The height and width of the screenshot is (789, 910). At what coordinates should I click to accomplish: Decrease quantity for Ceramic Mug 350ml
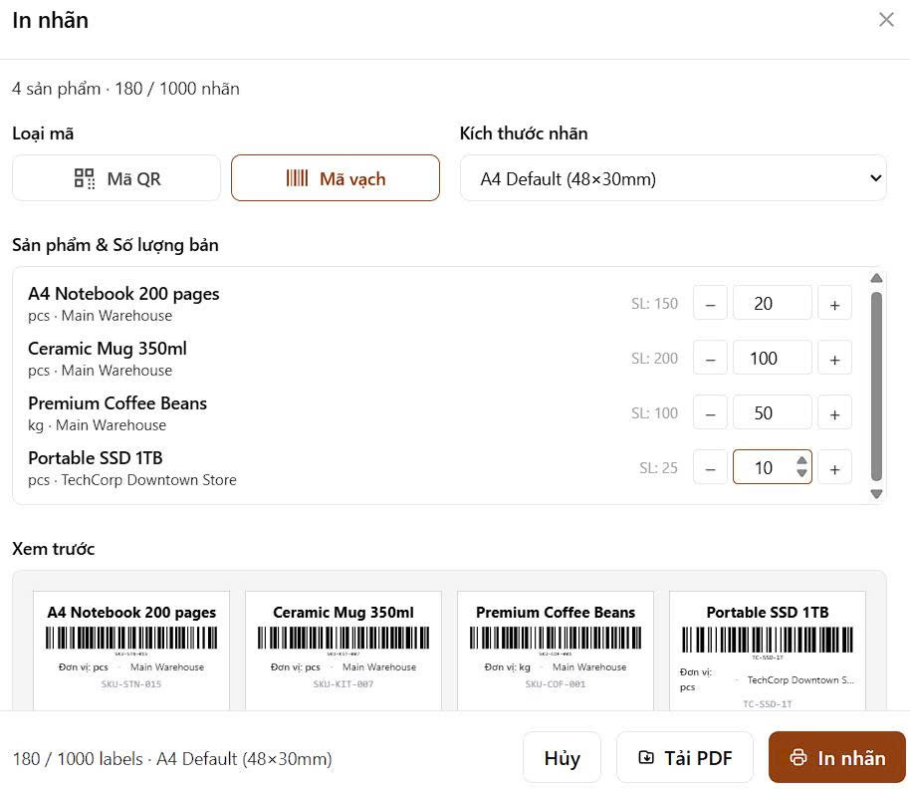click(x=710, y=358)
